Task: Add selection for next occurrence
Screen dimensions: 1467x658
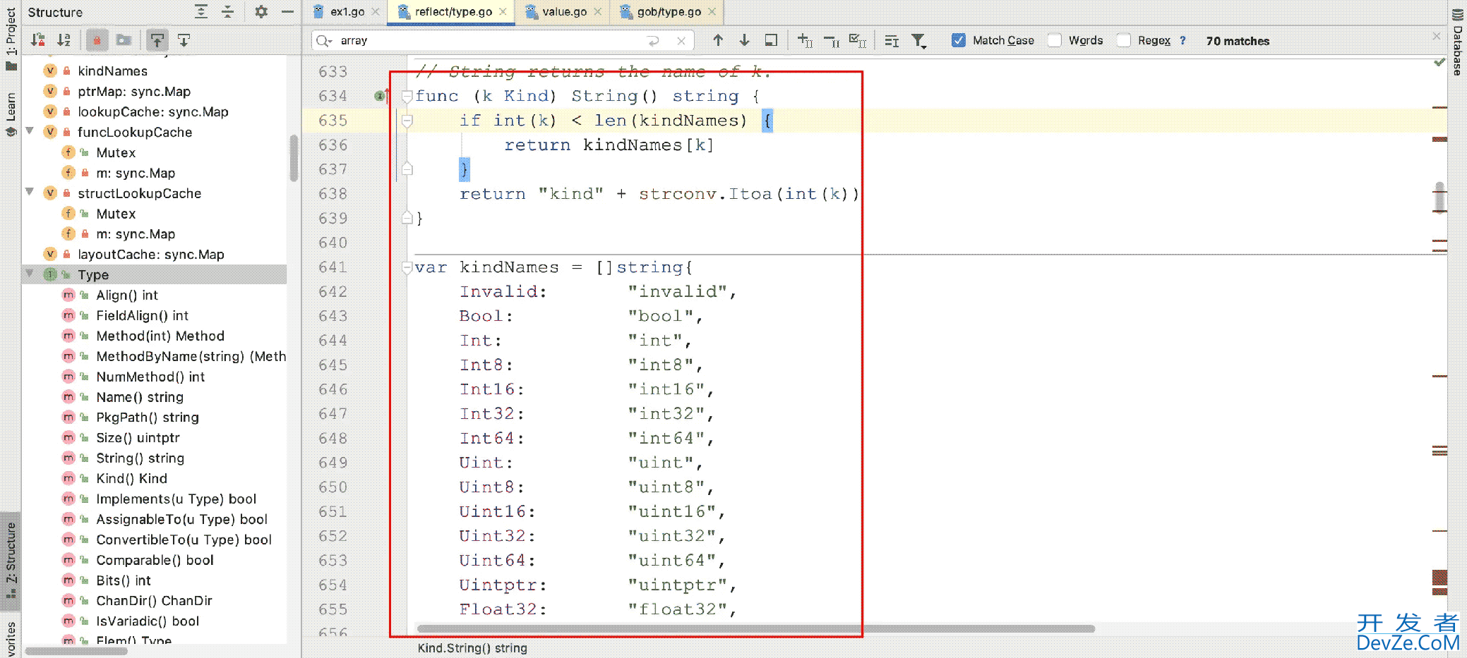Action: click(x=805, y=40)
